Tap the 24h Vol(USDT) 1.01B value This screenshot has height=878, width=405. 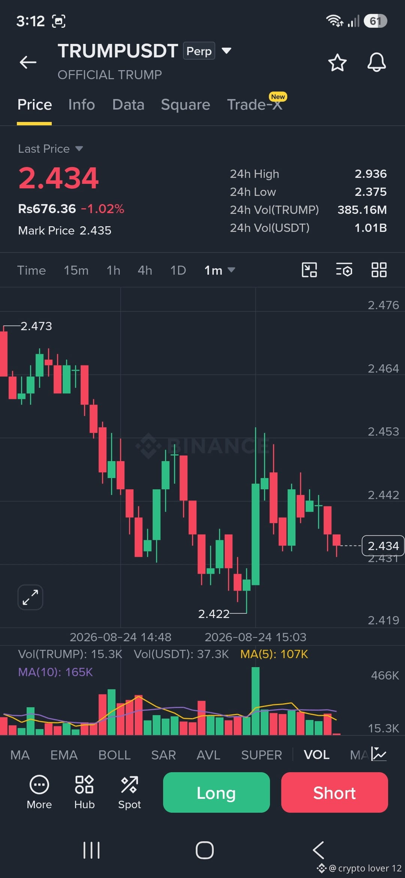tap(370, 228)
